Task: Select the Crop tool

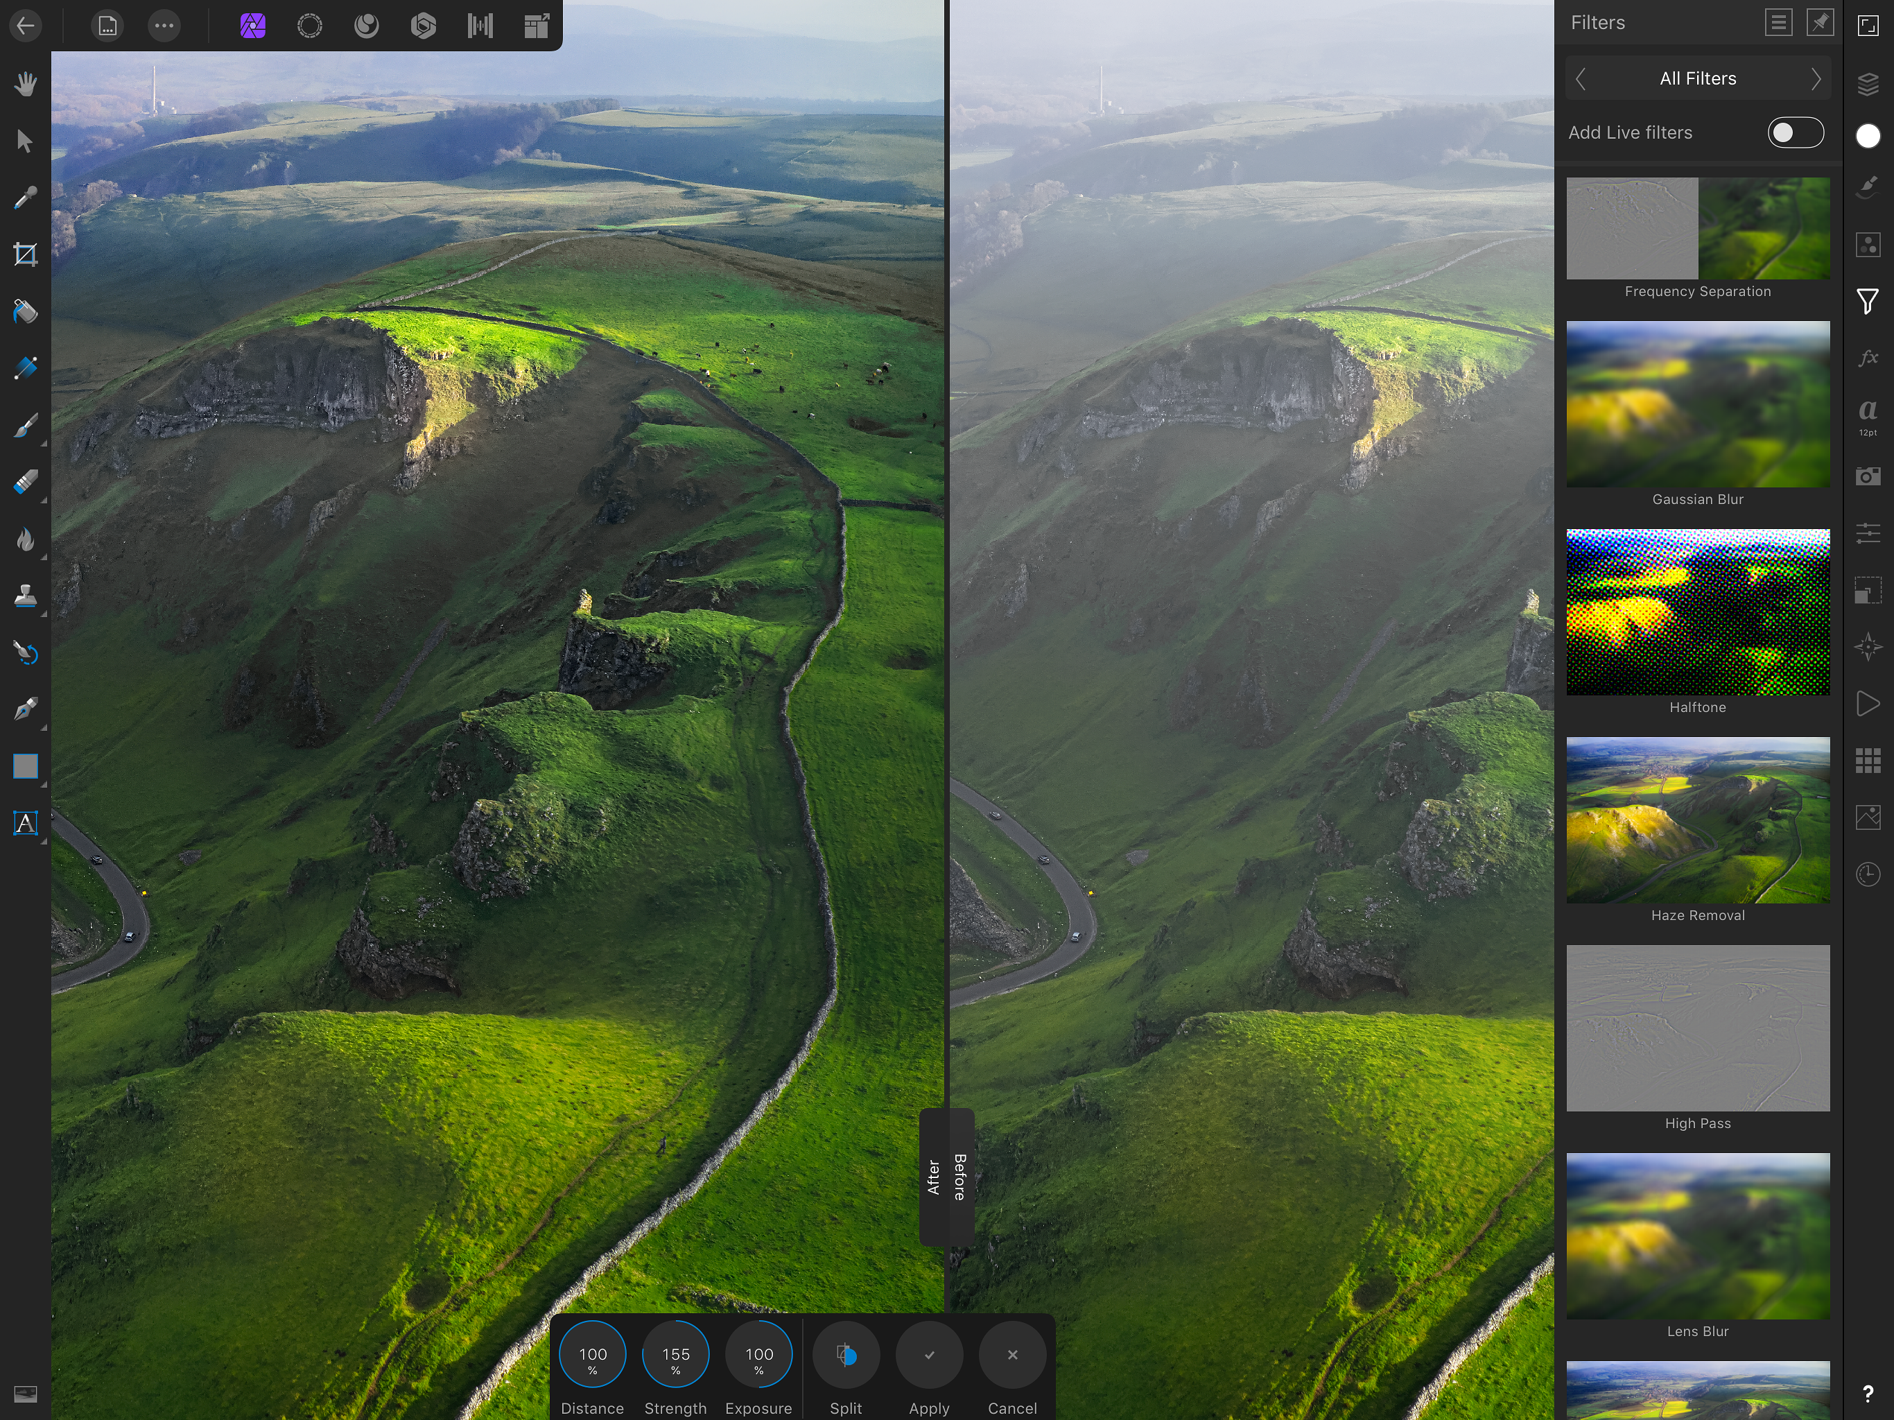Action: pos(26,254)
